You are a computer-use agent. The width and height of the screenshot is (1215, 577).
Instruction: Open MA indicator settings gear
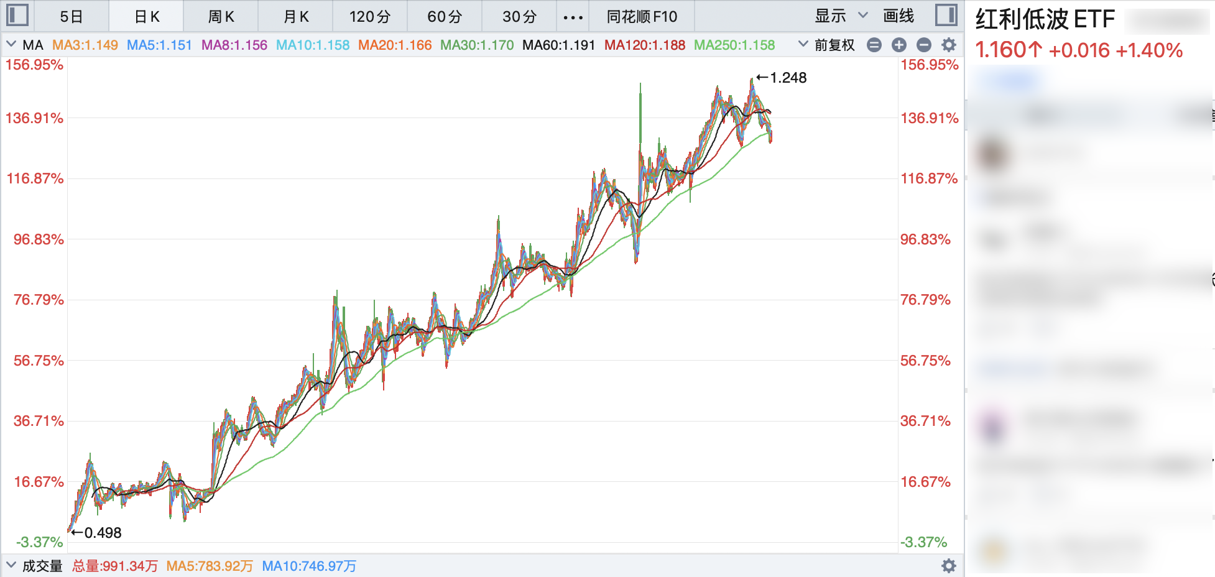tap(948, 45)
